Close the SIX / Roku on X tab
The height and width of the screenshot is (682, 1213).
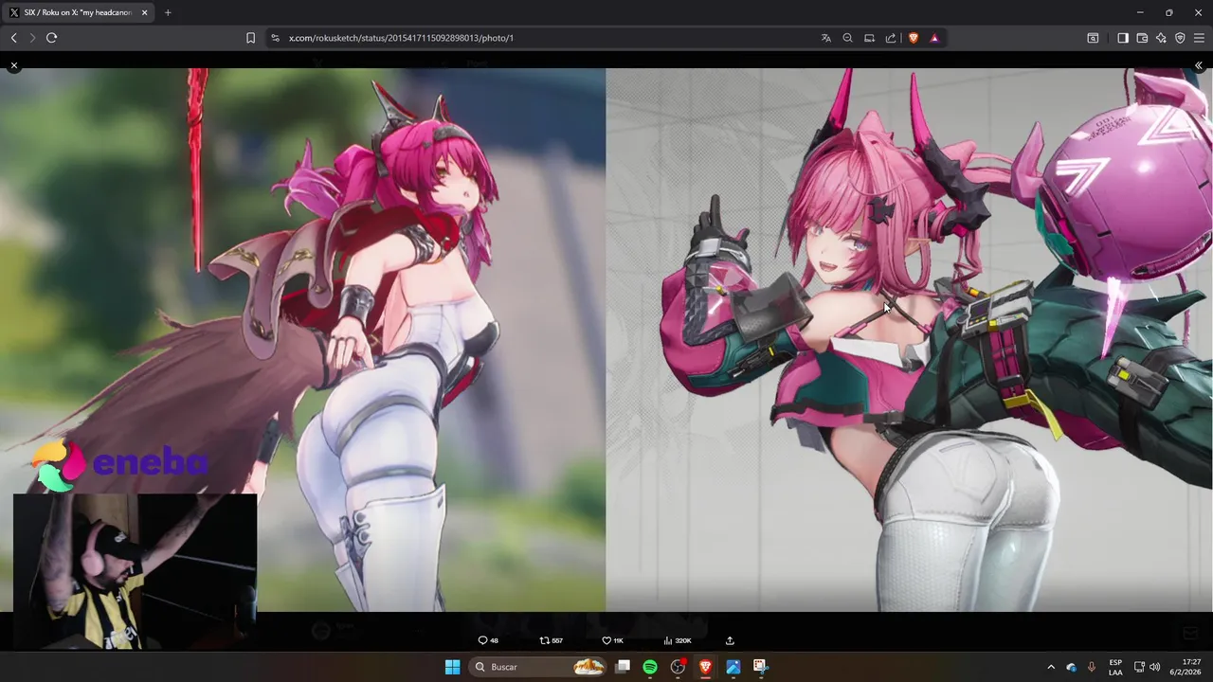[144, 12]
